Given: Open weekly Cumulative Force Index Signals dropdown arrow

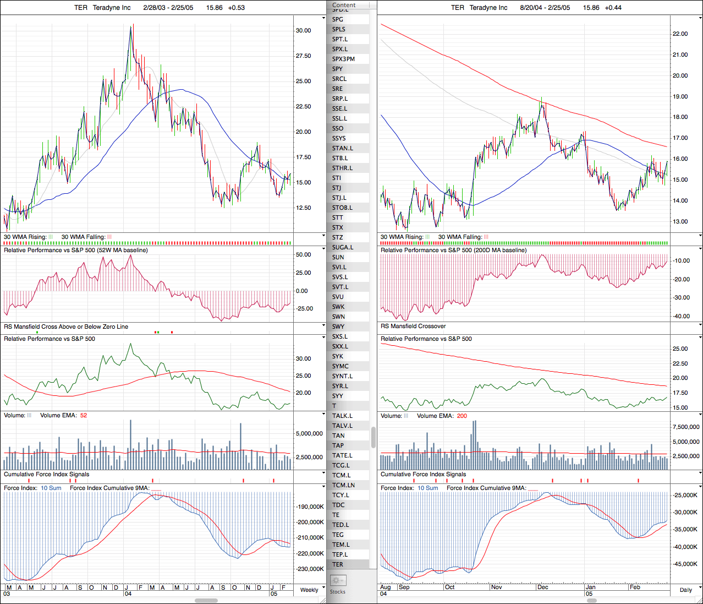Looking at the screenshot, I should [323, 473].
